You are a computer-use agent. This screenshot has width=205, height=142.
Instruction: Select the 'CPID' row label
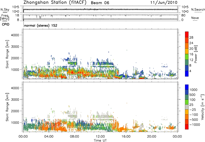tap(6, 24)
